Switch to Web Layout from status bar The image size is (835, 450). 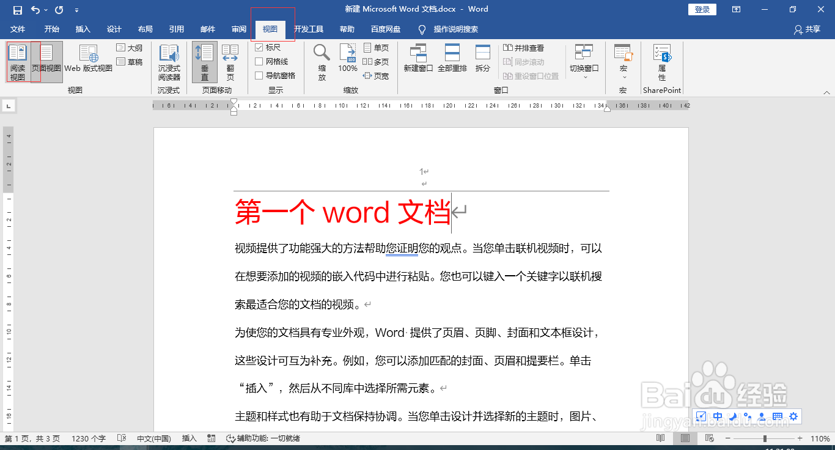(x=709, y=438)
